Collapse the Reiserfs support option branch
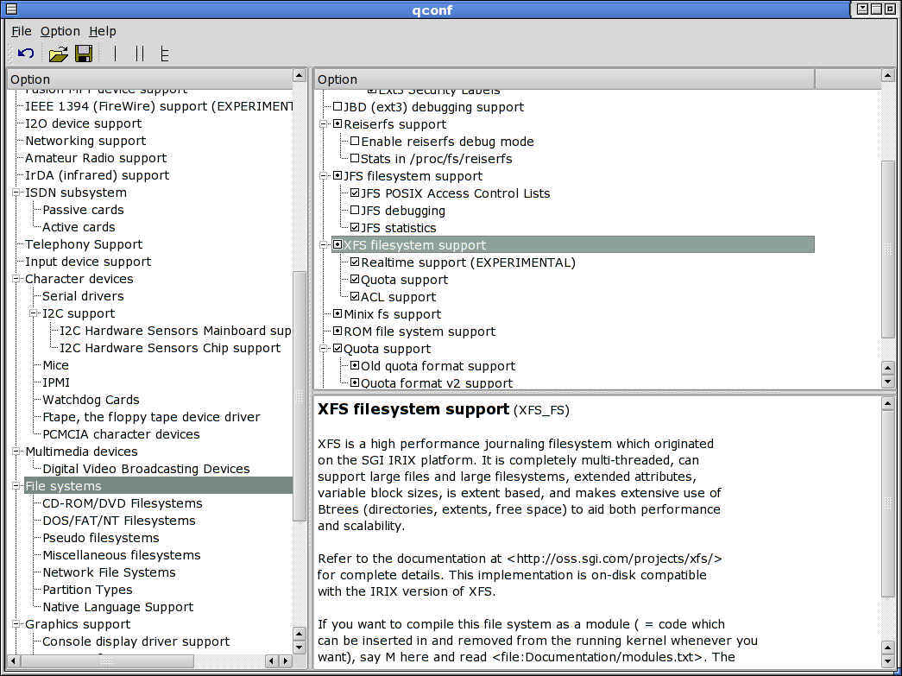This screenshot has height=676, width=902. coord(324,124)
